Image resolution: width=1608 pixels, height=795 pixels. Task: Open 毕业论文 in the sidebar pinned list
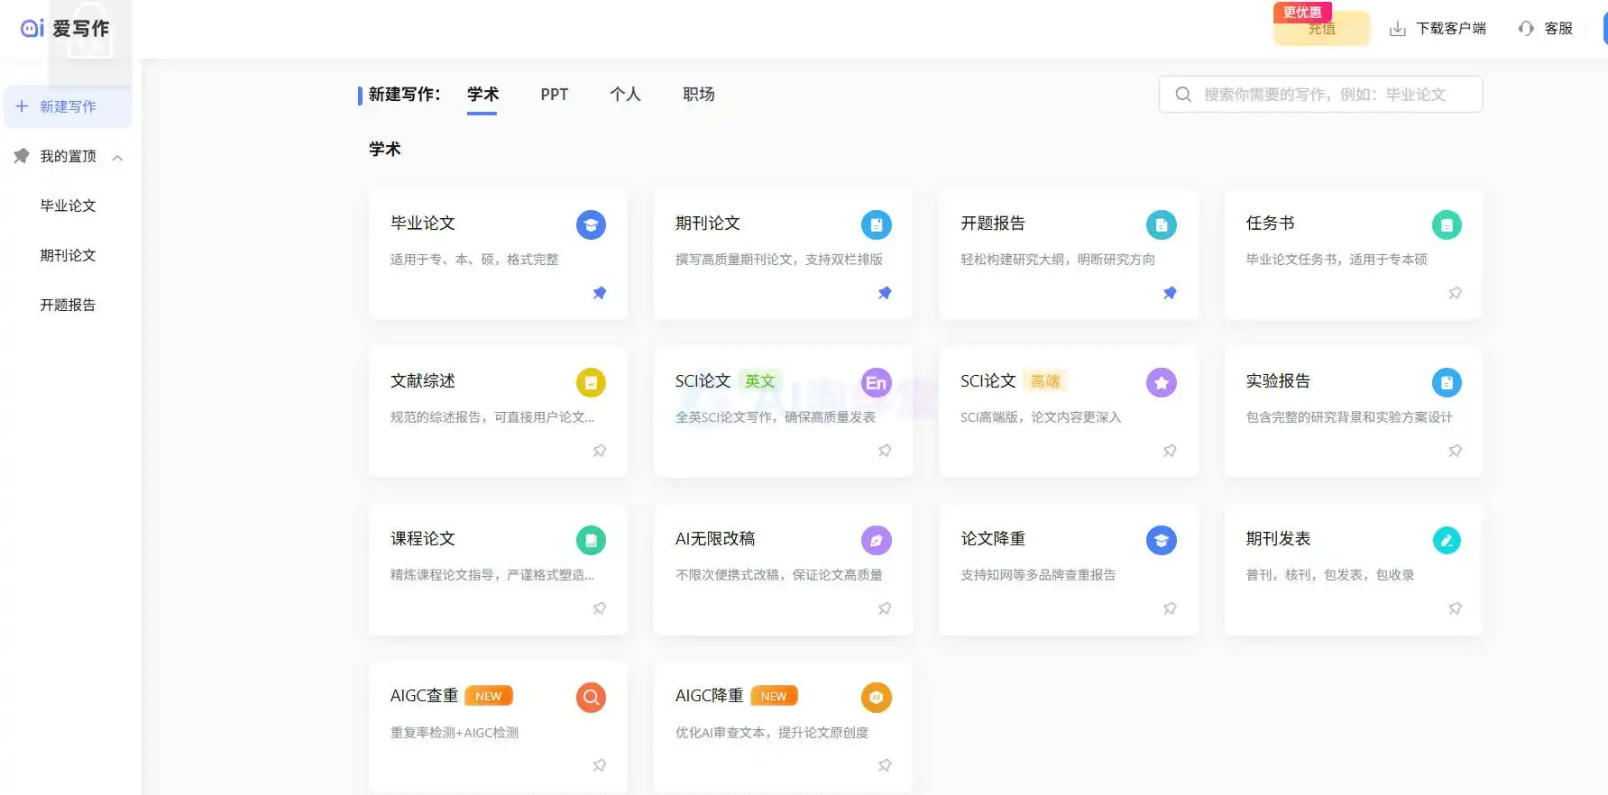pos(68,206)
